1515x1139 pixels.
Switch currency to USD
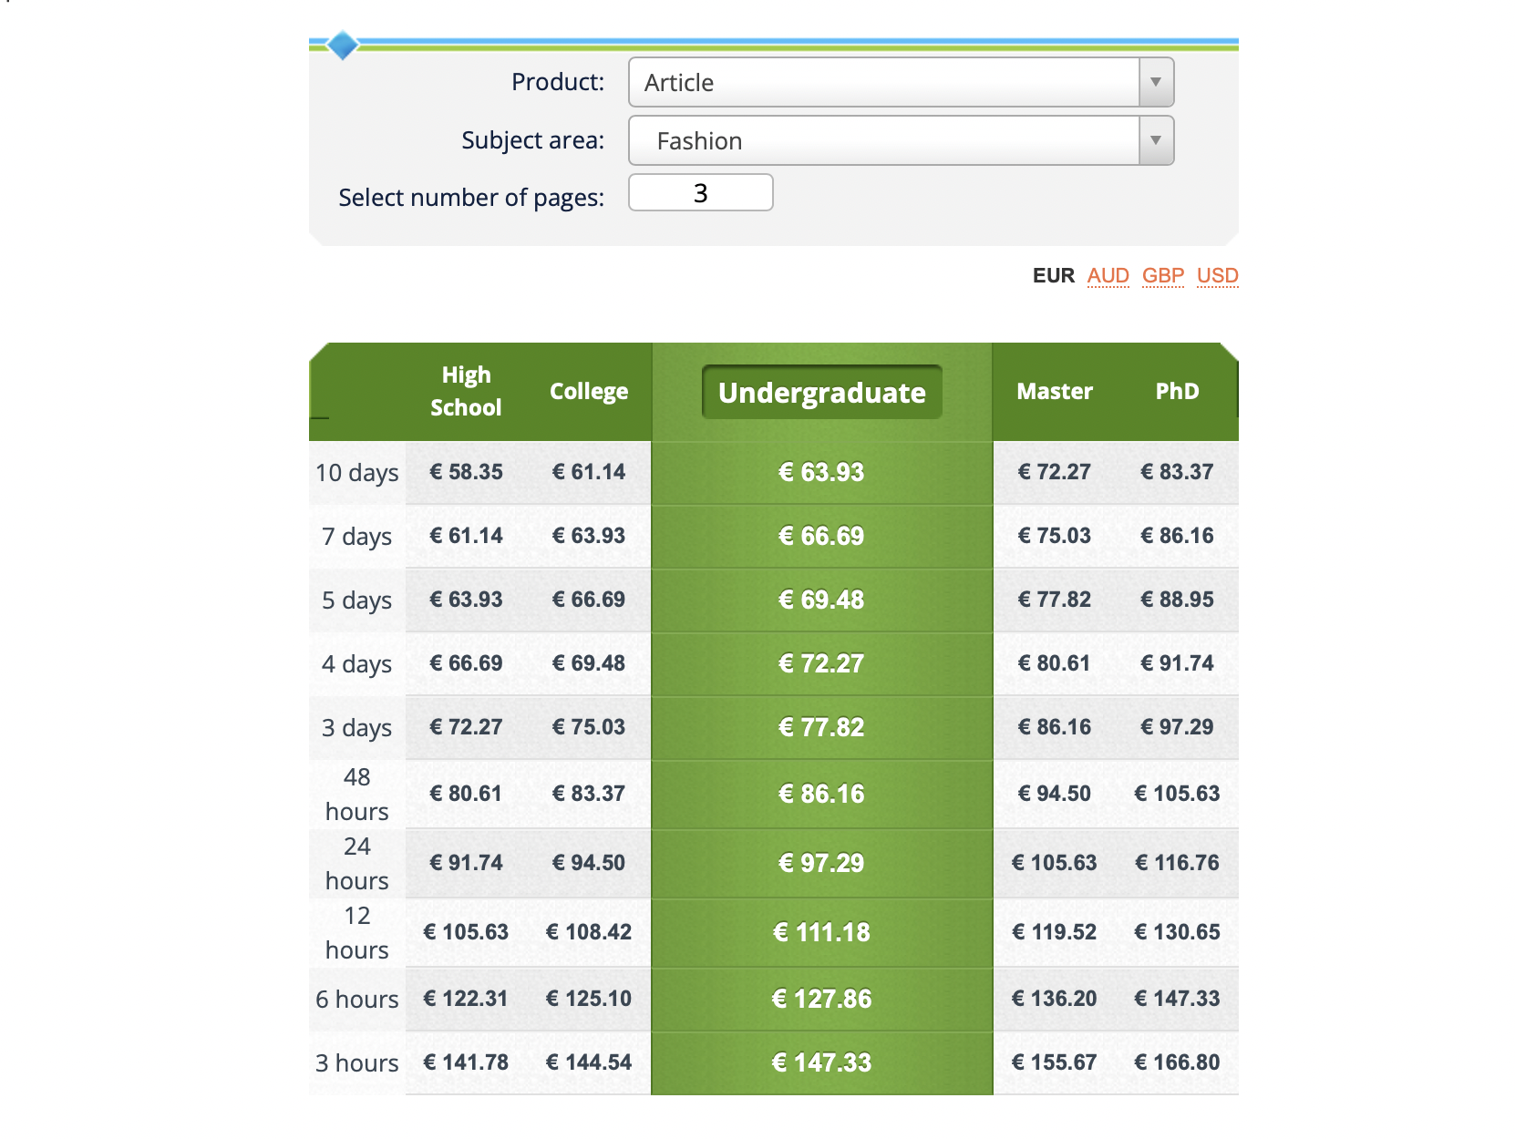pos(1217,275)
